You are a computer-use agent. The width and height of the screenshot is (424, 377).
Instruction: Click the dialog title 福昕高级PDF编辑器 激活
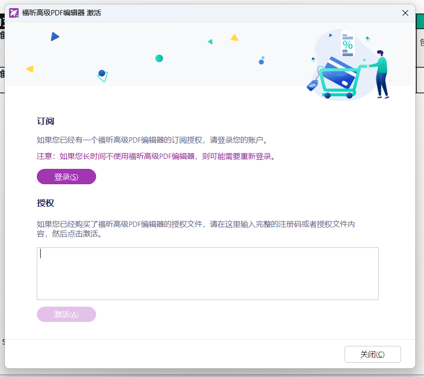(61, 13)
